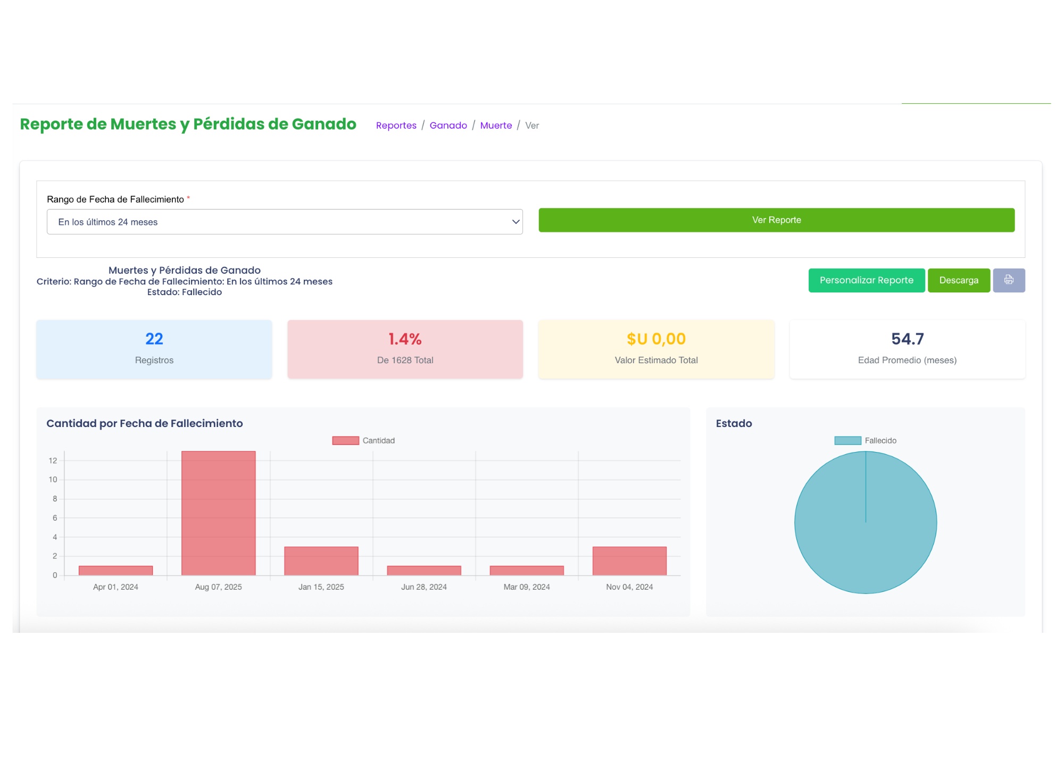
Task: Click the Edad Promedio 54.7 card
Action: [907, 349]
